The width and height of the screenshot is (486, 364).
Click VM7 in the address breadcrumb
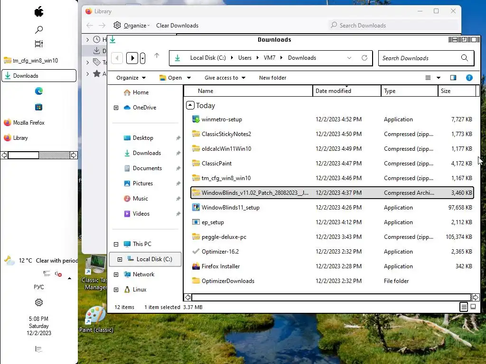tap(270, 58)
